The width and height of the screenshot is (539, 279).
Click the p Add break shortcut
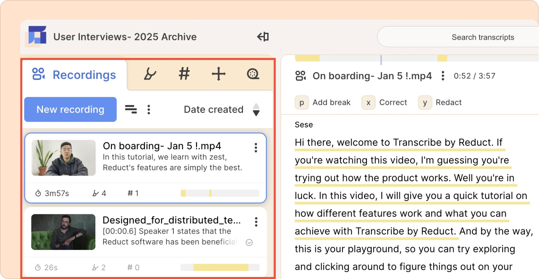tap(323, 102)
